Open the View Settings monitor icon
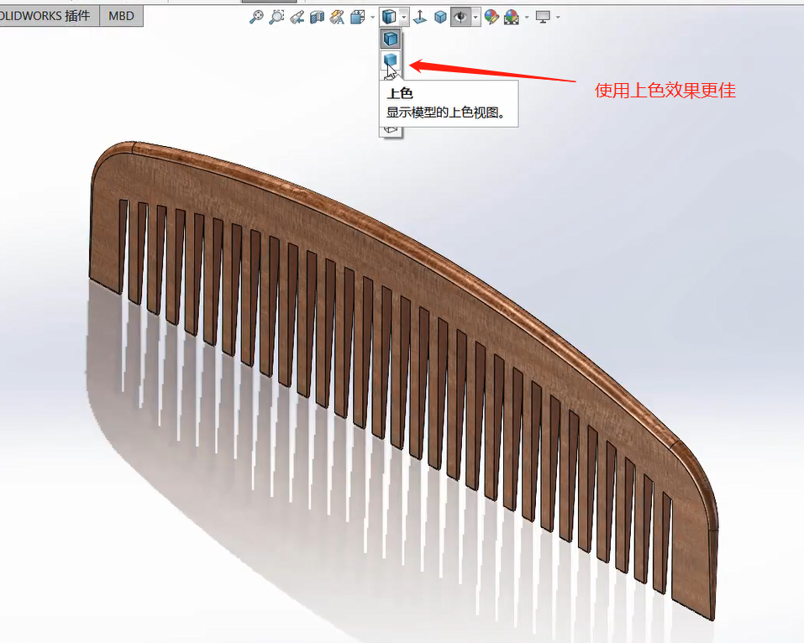This screenshot has width=804, height=643. (543, 18)
